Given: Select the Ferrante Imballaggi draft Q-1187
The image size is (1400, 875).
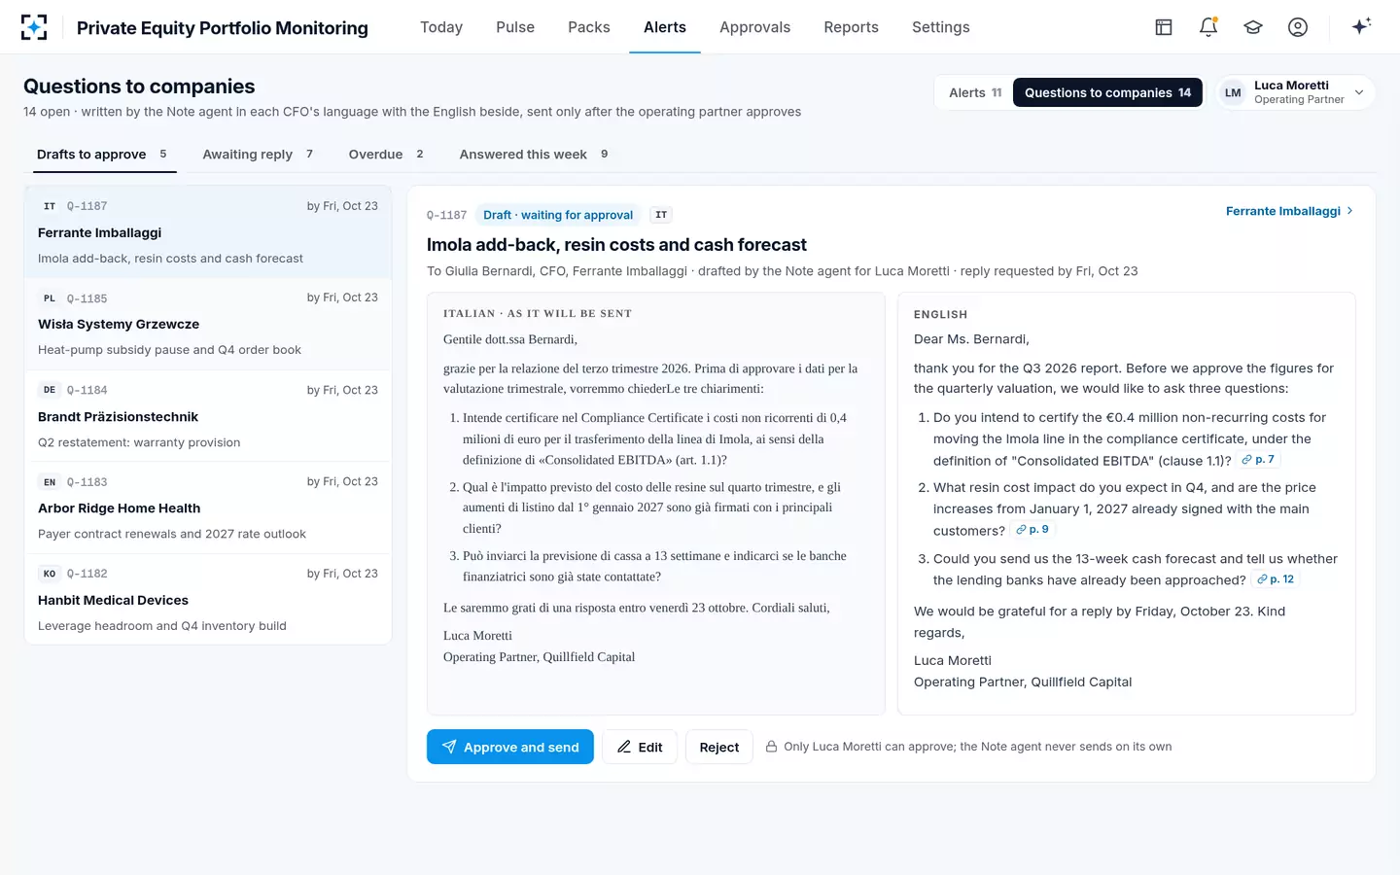Looking at the screenshot, I should (x=208, y=232).
